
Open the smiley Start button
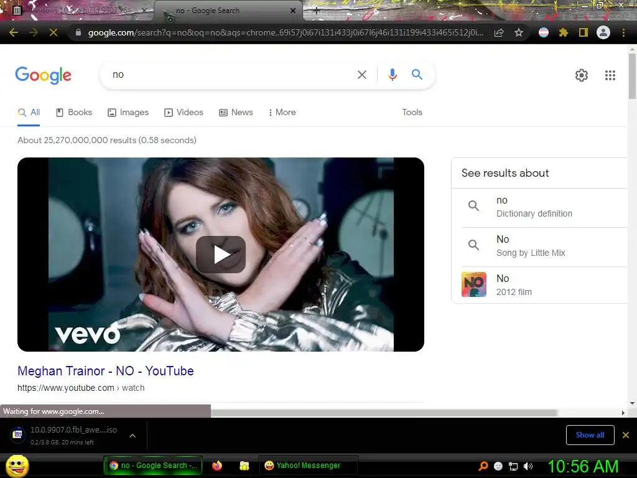pyautogui.click(x=17, y=466)
